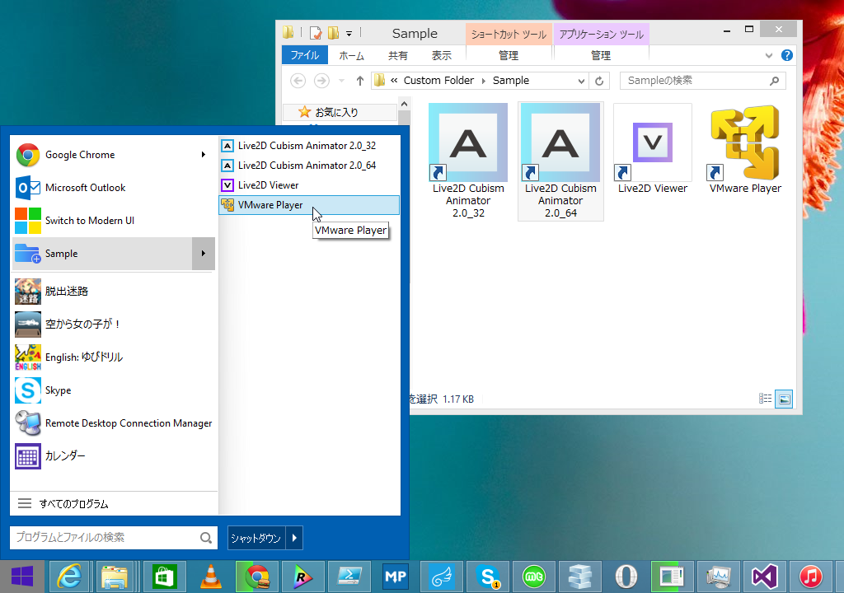Open 管理 tab under アプリケーション ツール
844x593 pixels.
(x=601, y=55)
